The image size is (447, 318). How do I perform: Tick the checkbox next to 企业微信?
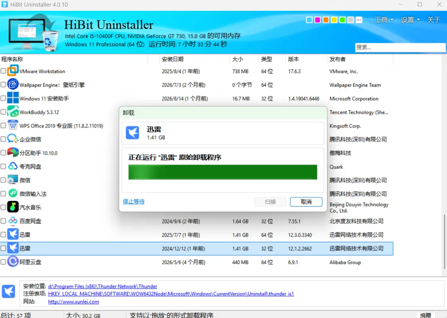(x=3, y=139)
